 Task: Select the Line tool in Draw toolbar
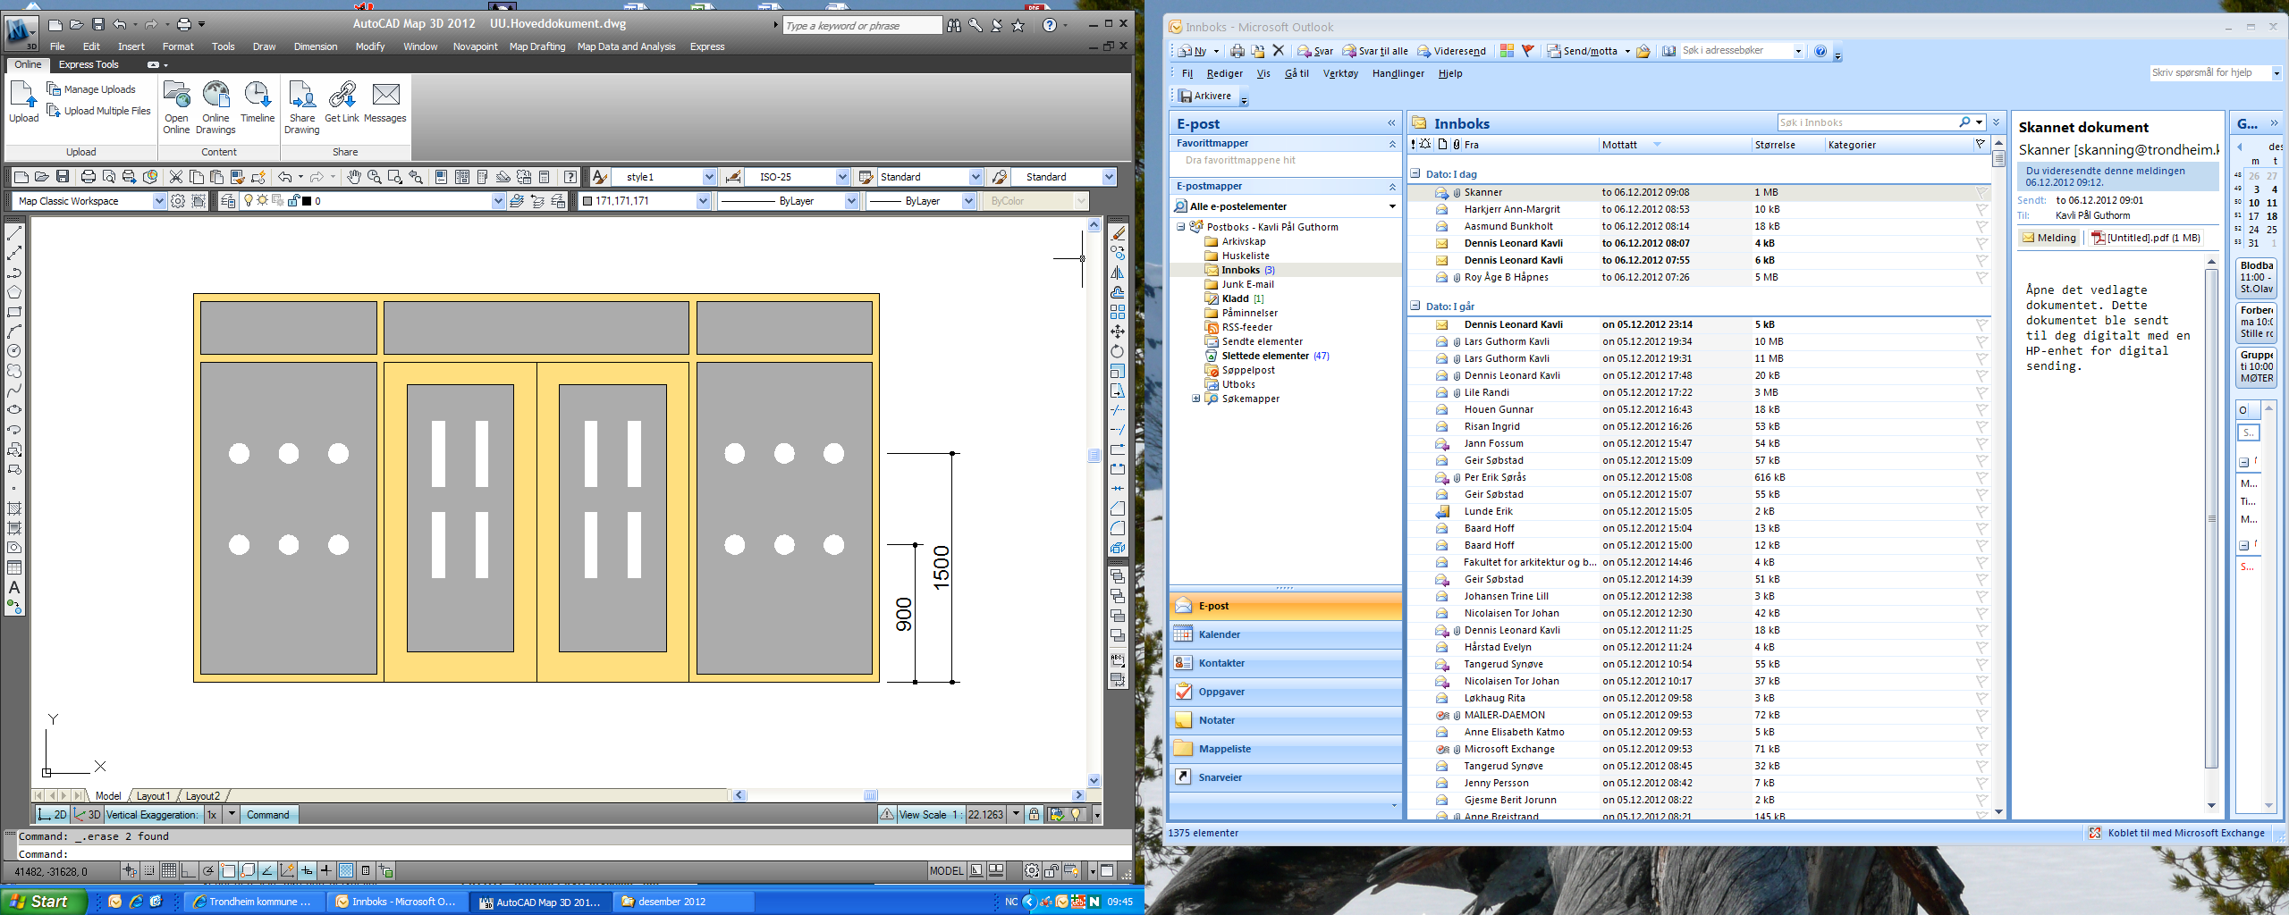click(14, 233)
